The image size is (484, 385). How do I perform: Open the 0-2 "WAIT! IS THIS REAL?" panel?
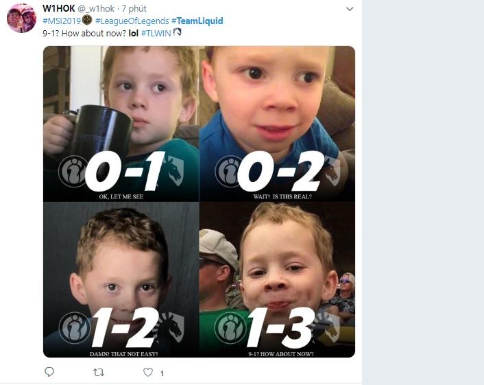(x=277, y=124)
